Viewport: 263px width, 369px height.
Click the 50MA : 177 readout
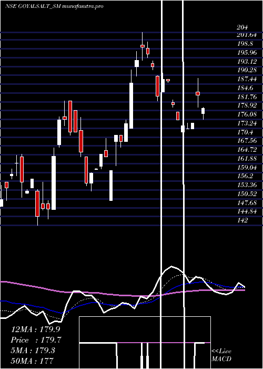pyautogui.click(x=33, y=361)
